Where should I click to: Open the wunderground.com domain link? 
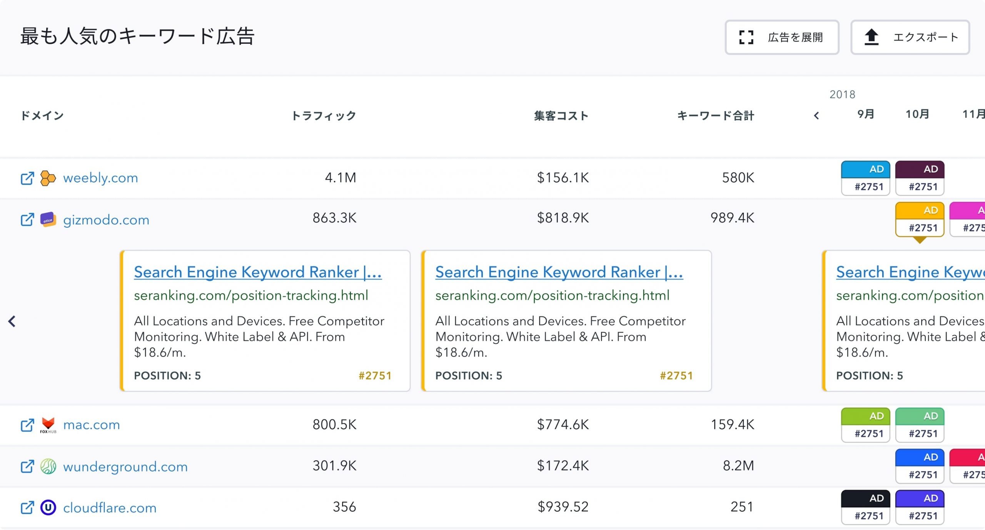[125, 467]
